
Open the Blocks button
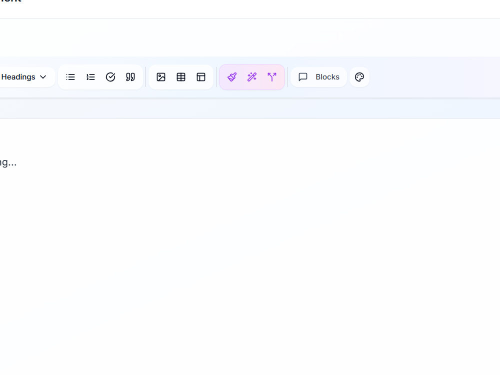[x=318, y=77]
